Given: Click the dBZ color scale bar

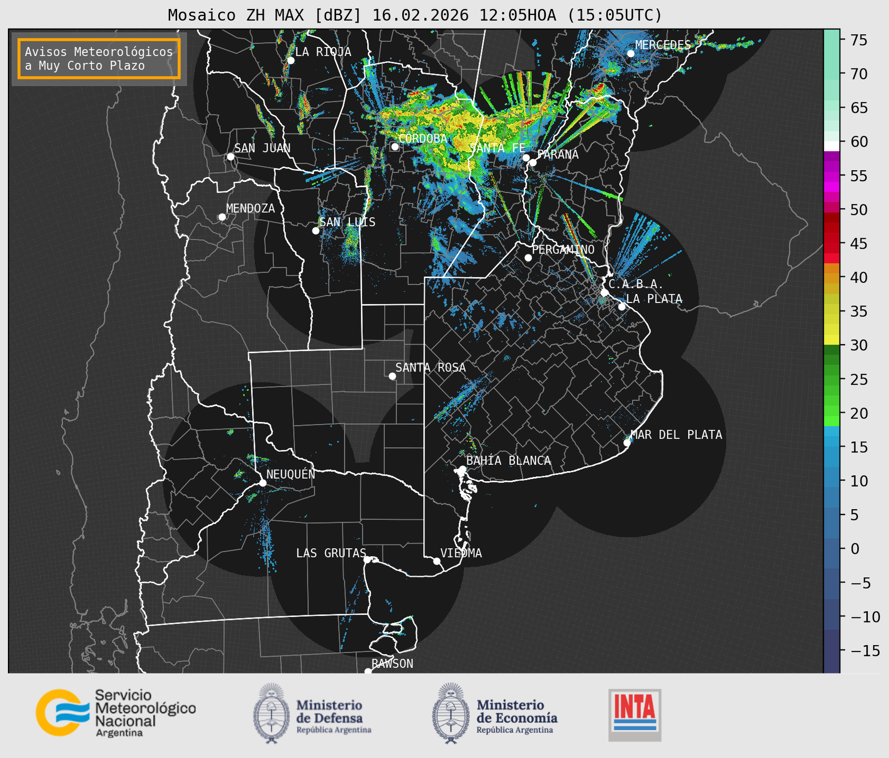Looking at the screenshot, I should coord(832,351).
